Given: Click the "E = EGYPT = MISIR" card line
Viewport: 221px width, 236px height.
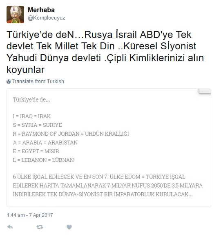Looking at the screenshot, I should pos(36,151).
